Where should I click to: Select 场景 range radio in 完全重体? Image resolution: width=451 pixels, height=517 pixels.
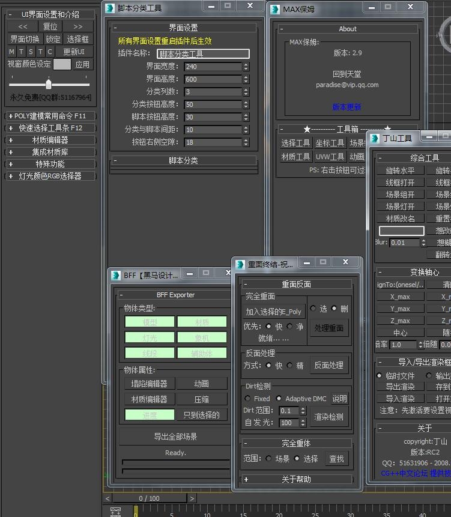click(268, 459)
